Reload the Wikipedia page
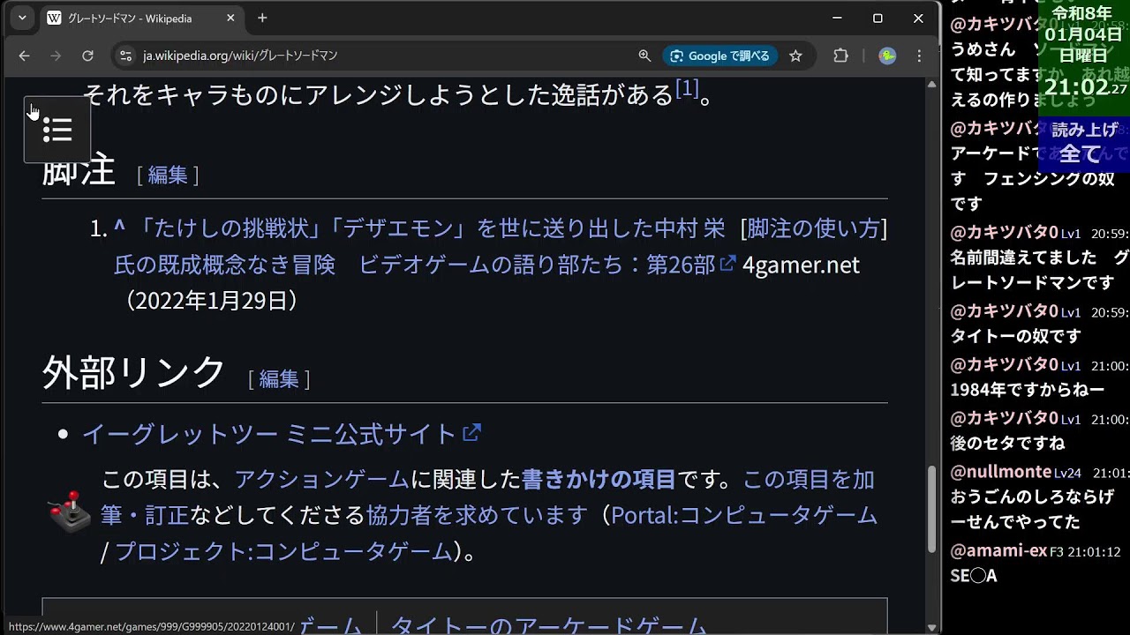1130x635 pixels. (87, 56)
